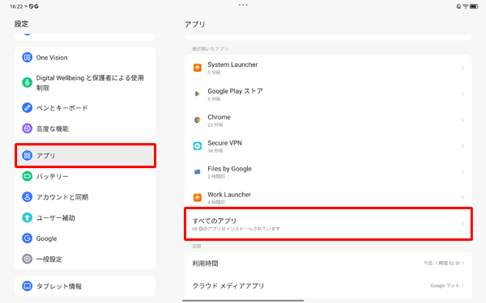Open the Chrome row chevron
The image size is (486, 303).
[463, 120]
